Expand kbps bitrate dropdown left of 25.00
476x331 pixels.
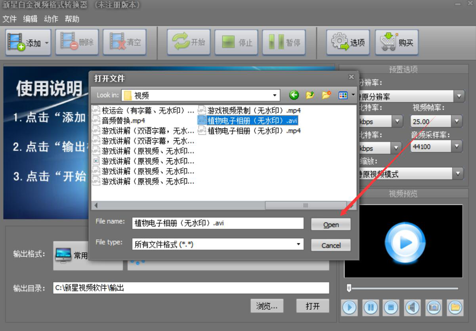pos(398,121)
